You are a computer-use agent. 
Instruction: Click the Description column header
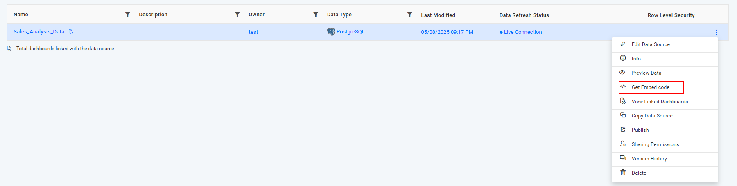(153, 15)
